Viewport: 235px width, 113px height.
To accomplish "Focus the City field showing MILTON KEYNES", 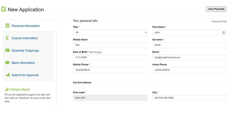I will (189, 98).
